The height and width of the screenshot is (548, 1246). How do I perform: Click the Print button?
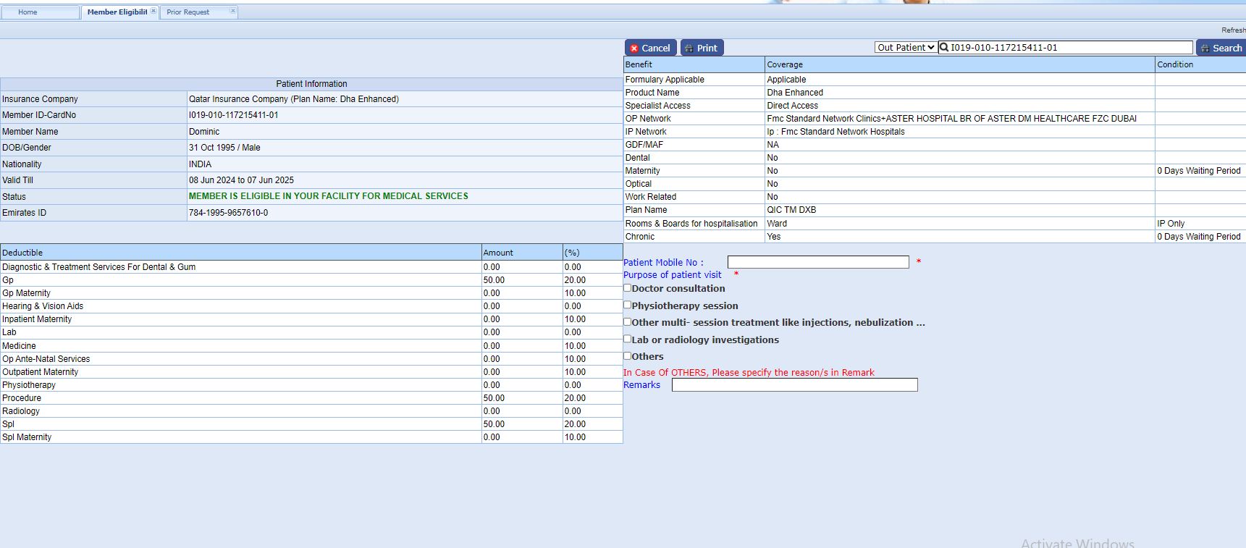(702, 48)
